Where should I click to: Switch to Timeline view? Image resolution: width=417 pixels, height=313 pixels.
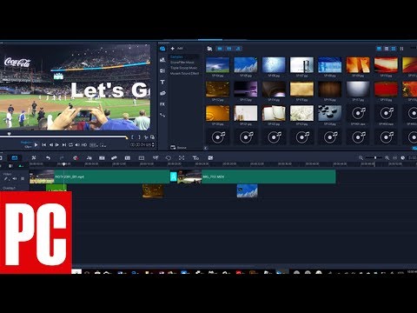pyautogui.click(x=15, y=157)
